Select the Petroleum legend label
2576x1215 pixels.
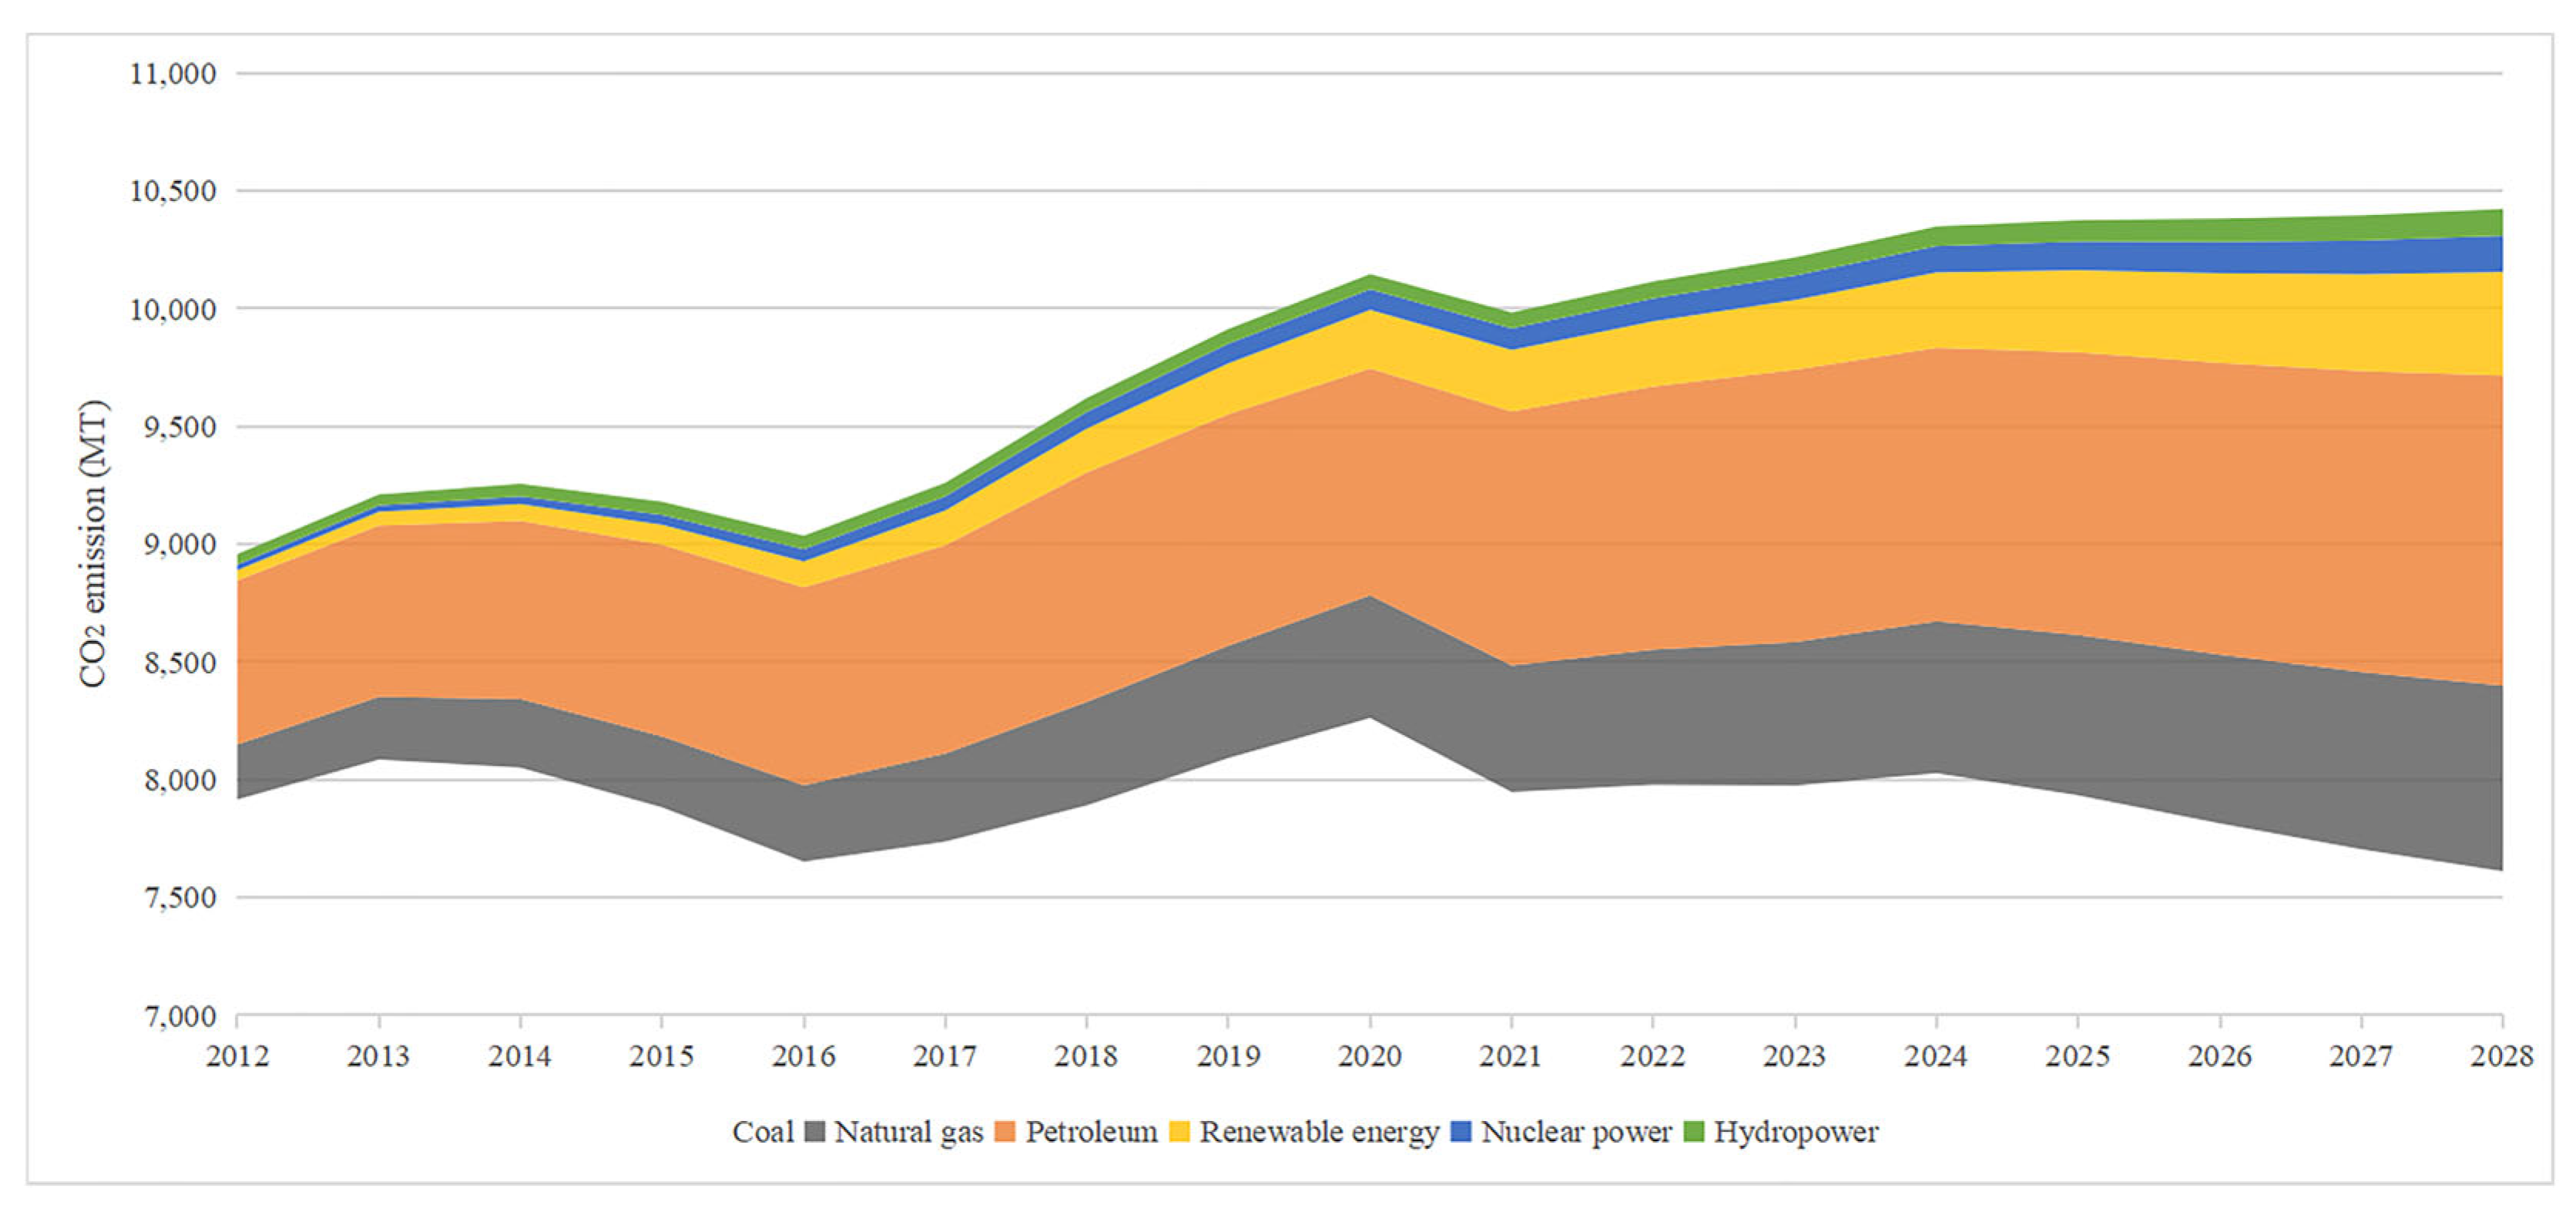point(1091,1132)
